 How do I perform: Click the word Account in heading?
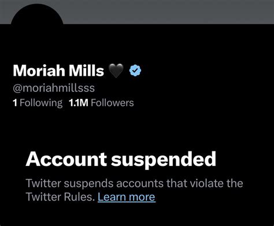click(x=66, y=160)
